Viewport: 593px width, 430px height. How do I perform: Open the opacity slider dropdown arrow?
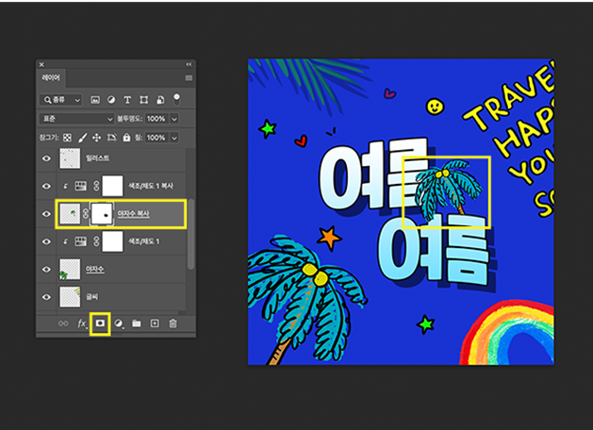pyautogui.click(x=174, y=119)
